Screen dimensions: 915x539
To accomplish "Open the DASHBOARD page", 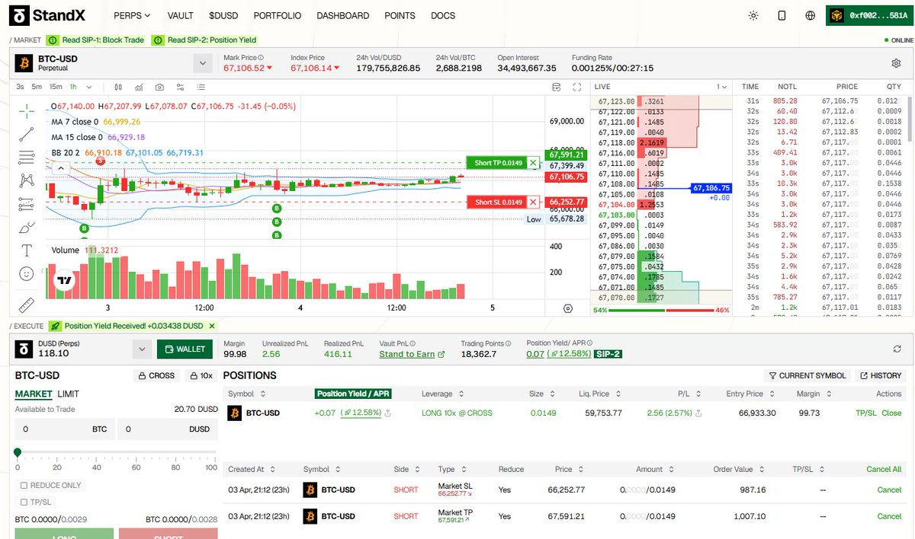I will pyautogui.click(x=343, y=15).
